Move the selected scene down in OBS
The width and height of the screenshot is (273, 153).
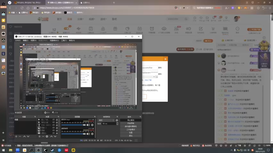(28, 137)
